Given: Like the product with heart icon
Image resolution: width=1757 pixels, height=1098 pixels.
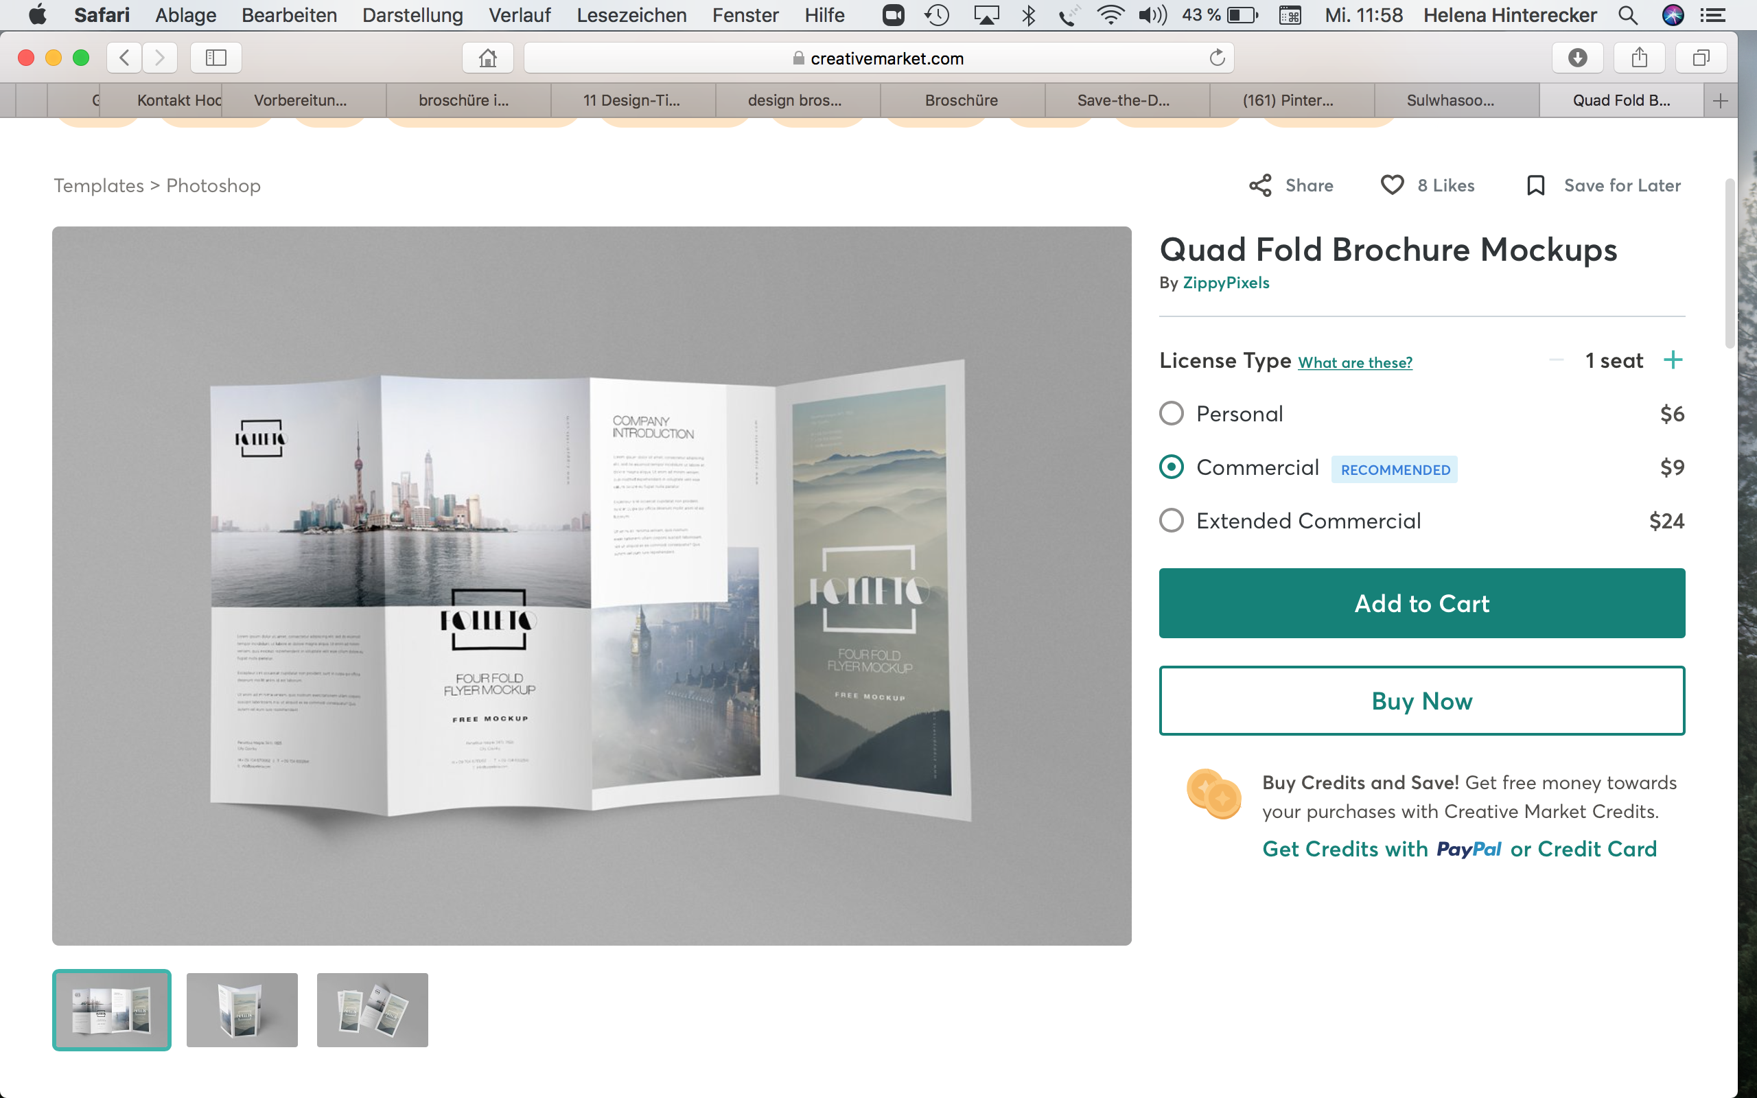Looking at the screenshot, I should (1392, 185).
